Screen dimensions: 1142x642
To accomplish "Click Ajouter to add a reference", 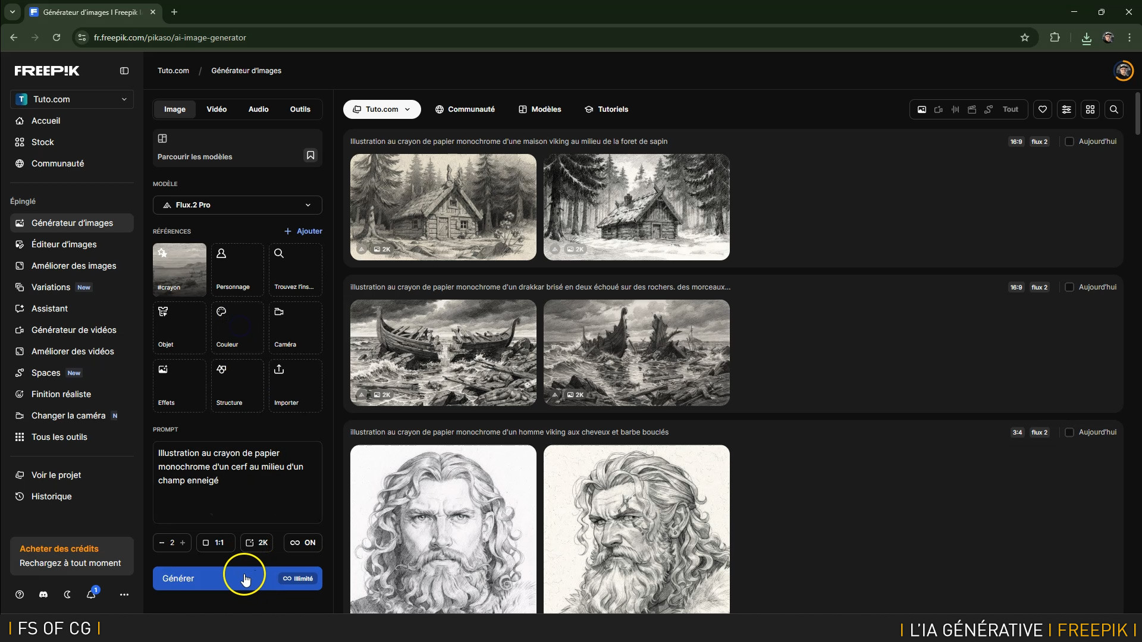I will pos(303,231).
